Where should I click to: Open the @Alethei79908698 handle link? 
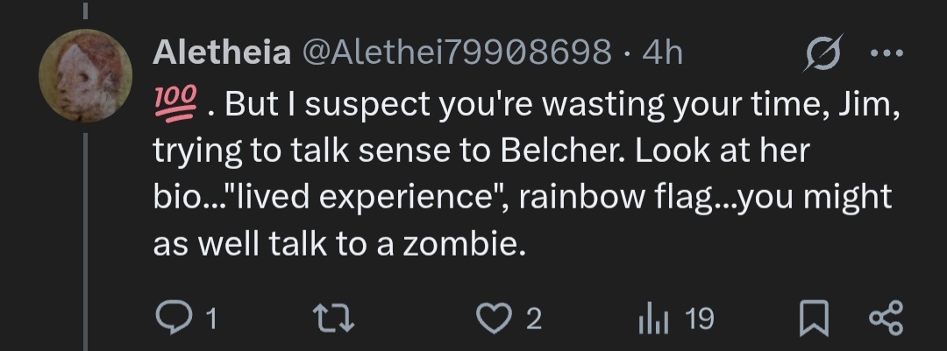point(456,54)
